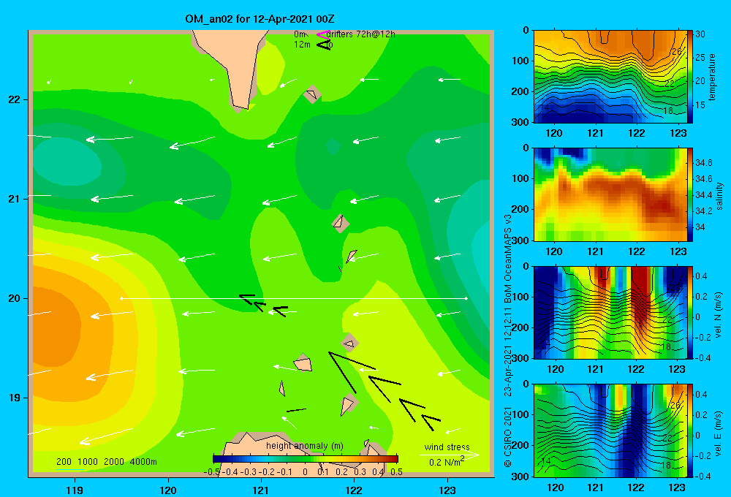Click the 'vel. N (m/s)' axis label
Viewport: 731px width, 497px height.
point(719,315)
